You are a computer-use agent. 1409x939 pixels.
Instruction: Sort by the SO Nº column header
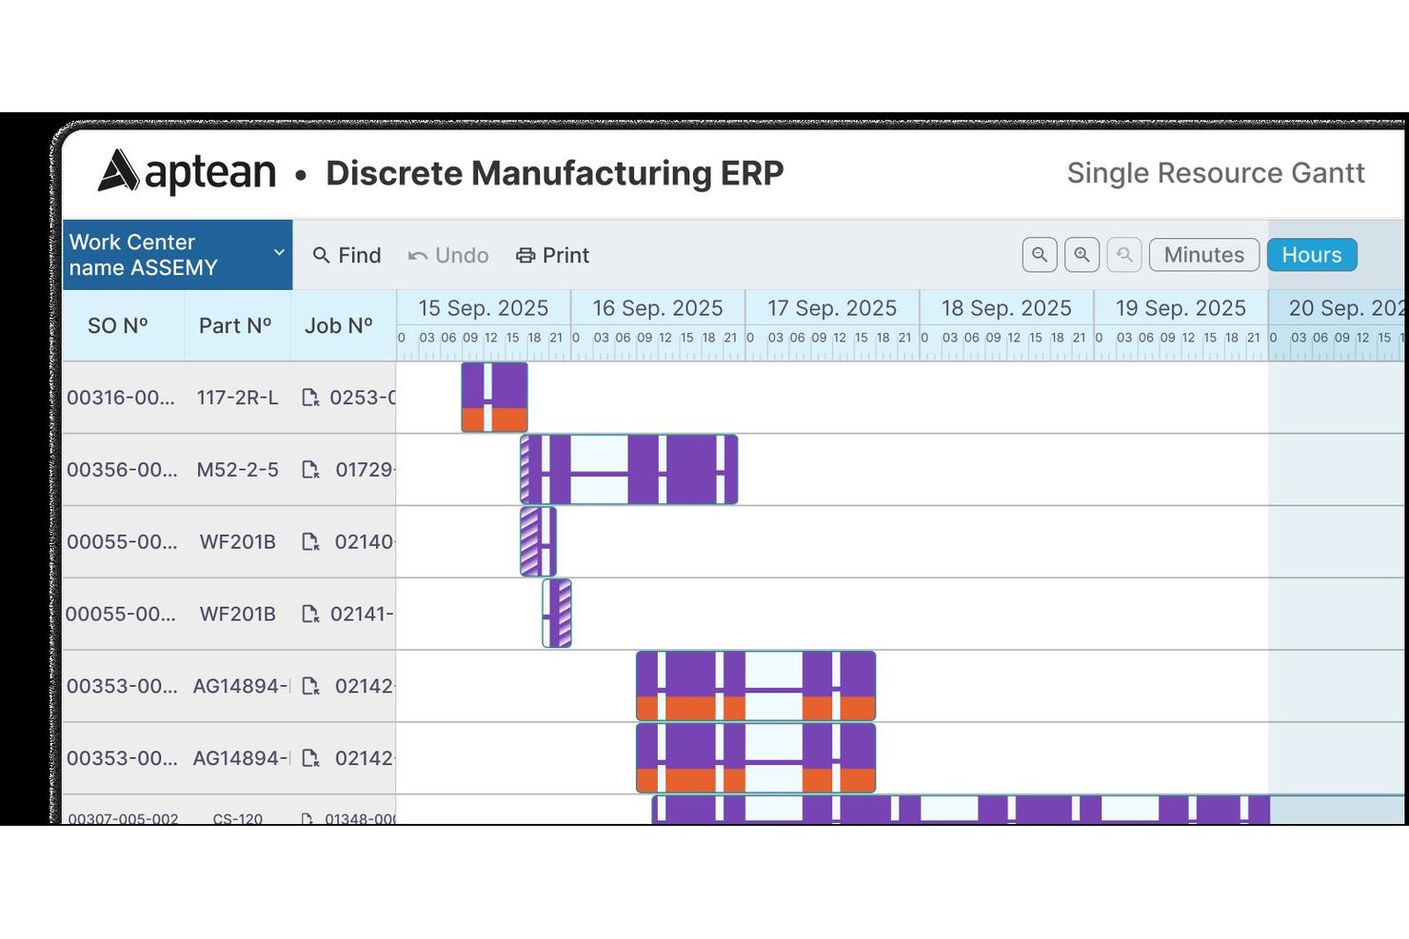(x=118, y=325)
